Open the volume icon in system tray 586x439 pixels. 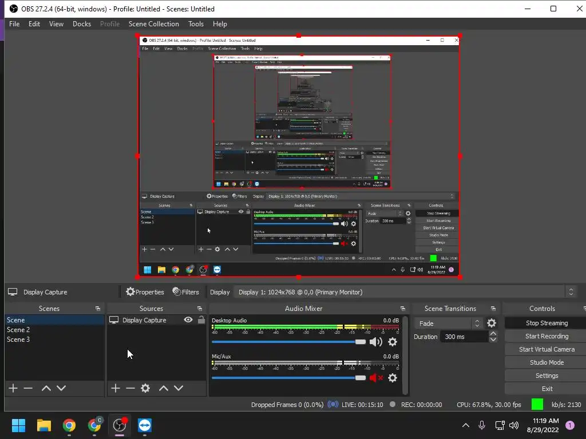(x=514, y=425)
